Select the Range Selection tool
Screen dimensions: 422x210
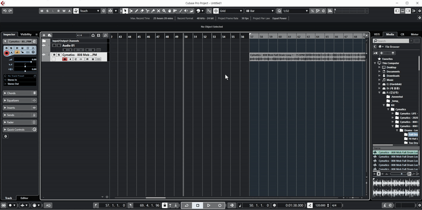pos(131,11)
